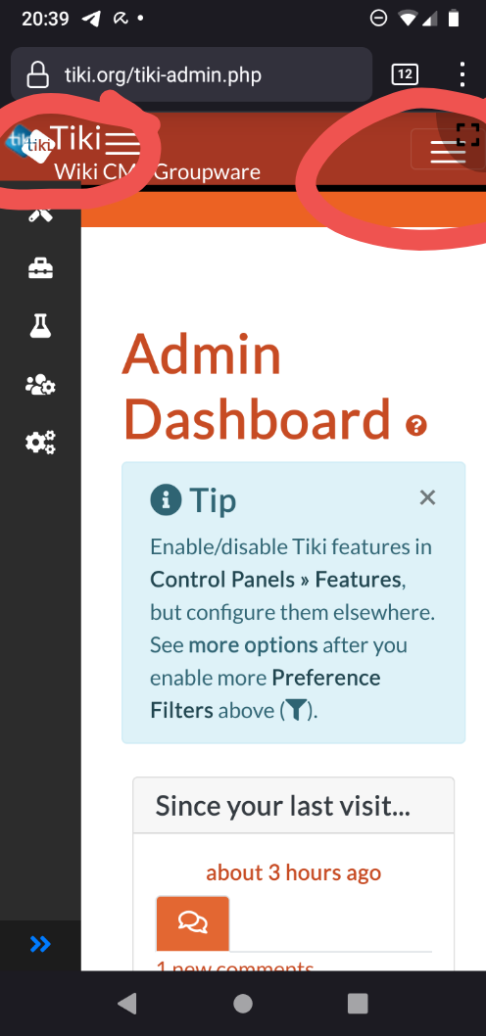486x1036 pixels.
Task: Click the new comments speech bubble icon
Action: [x=192, y=923]
